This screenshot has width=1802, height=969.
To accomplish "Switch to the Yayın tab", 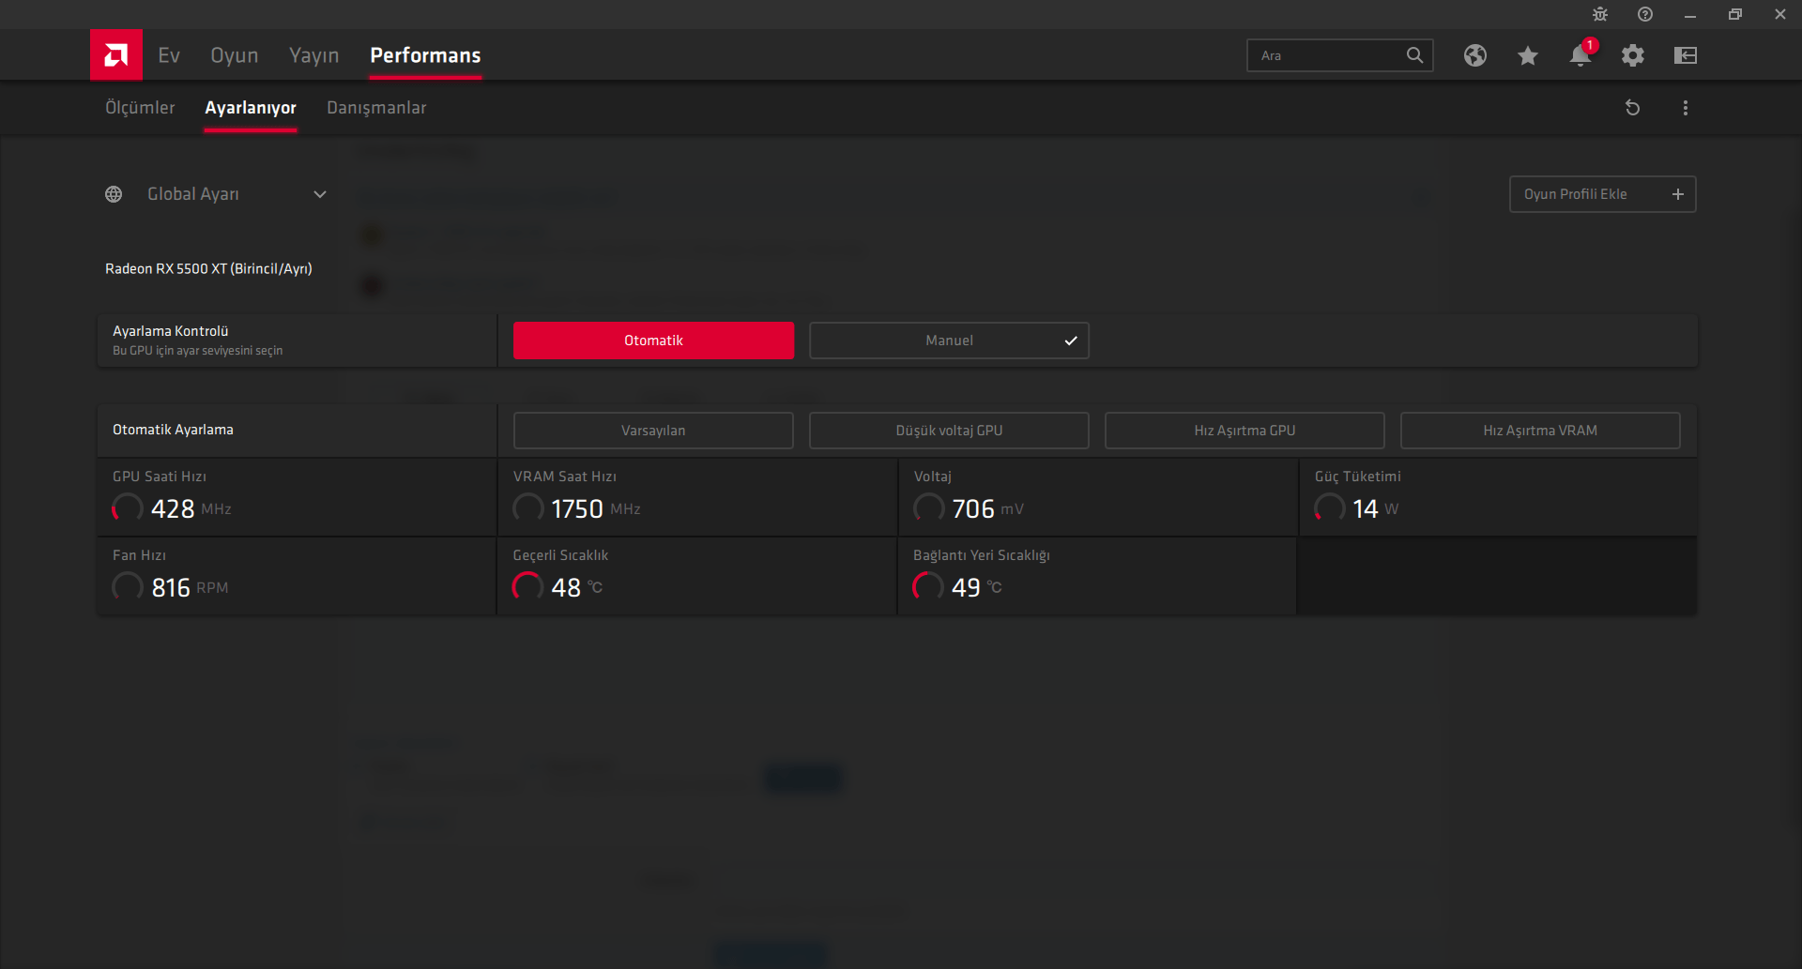I will click(x=313, y=55).
